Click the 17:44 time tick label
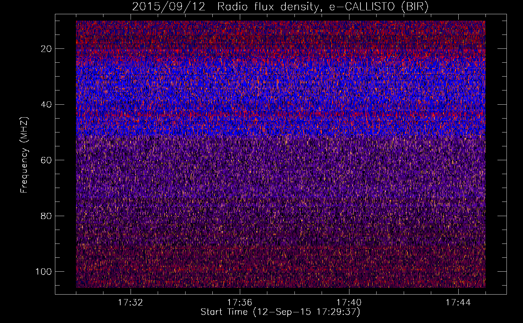This screenshot has height=323, width=523. click(458, 303)
